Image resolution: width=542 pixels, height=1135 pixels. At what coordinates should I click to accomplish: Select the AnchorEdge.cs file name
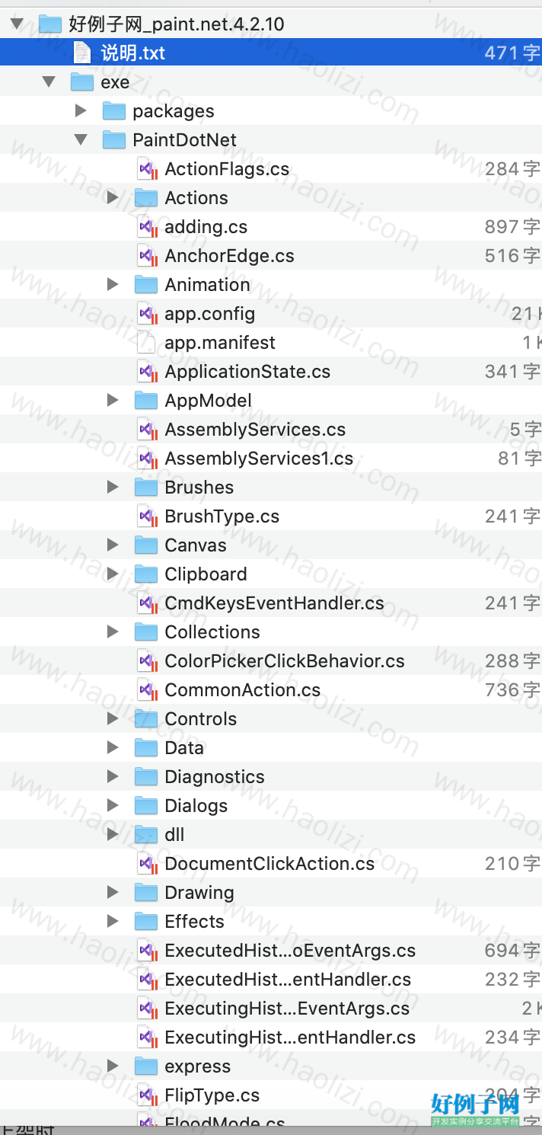(229, 256)
